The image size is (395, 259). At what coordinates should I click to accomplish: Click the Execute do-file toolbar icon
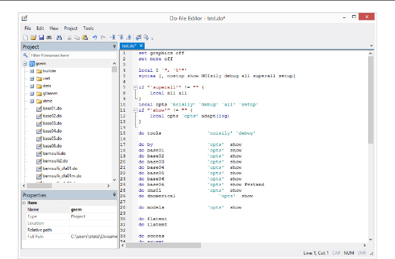coord(146,37)
